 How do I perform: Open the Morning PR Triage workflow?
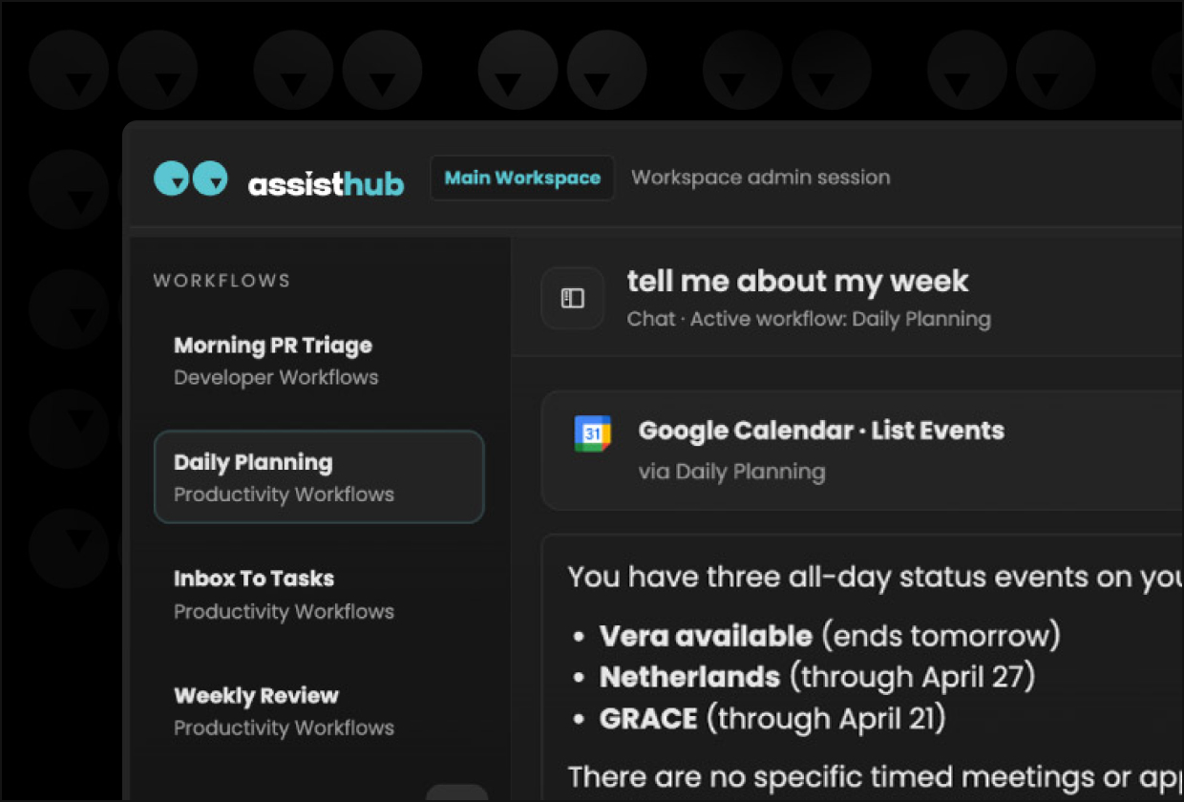pos(318,360)
